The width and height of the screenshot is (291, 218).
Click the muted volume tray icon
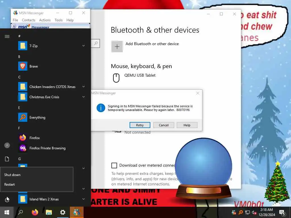click(254, 212)
